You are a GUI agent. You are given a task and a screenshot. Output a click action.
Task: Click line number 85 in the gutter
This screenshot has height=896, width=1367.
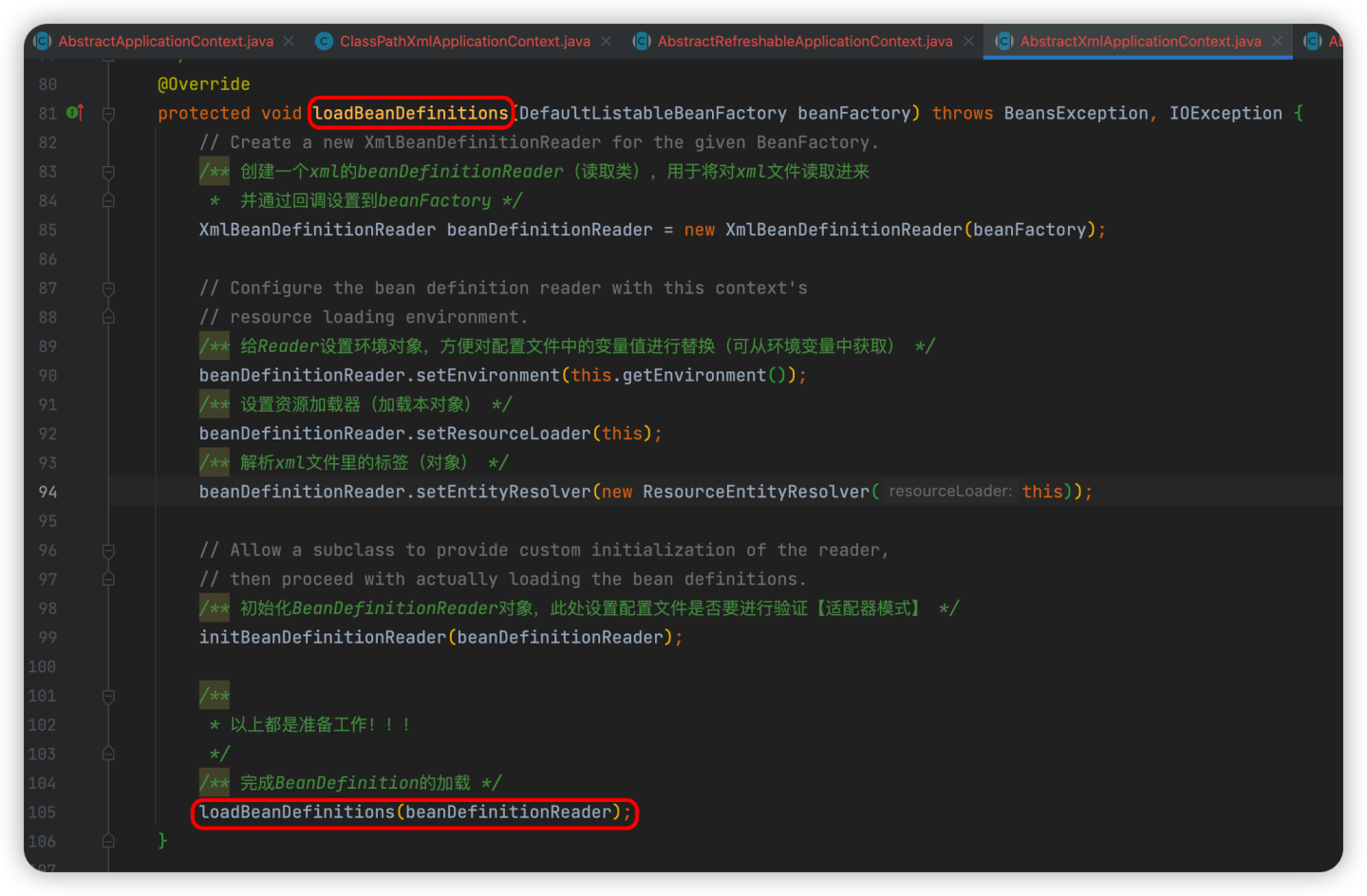coord(47,230)
